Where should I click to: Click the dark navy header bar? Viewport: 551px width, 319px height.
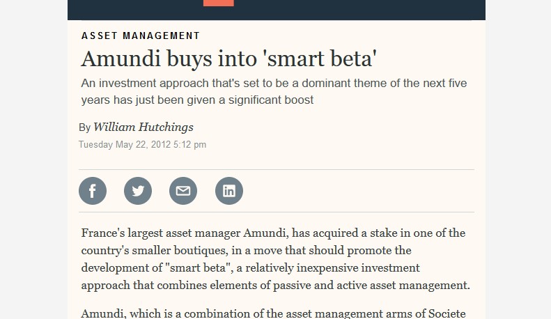(362, 9)
